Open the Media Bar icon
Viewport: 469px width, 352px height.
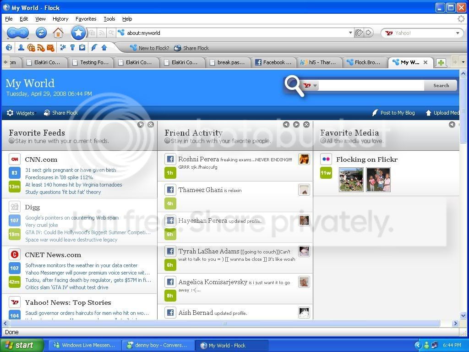[x=31, y=48]
